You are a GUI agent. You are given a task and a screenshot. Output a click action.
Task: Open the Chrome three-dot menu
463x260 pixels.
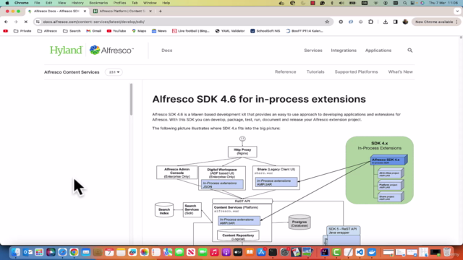456,22
